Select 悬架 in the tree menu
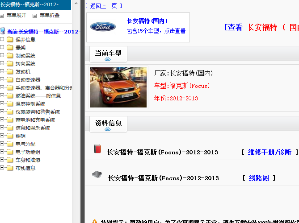 (x=21, y=48)
